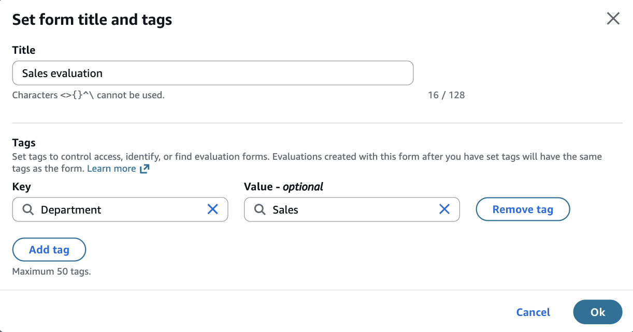Click the Maximum 50 tags note

(x=51, y=271)
